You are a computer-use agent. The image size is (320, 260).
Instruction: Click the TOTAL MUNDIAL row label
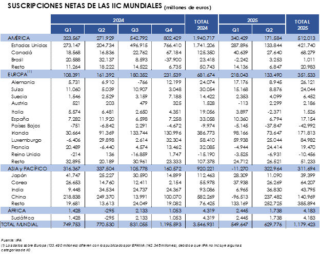click(x=19, y=224)
